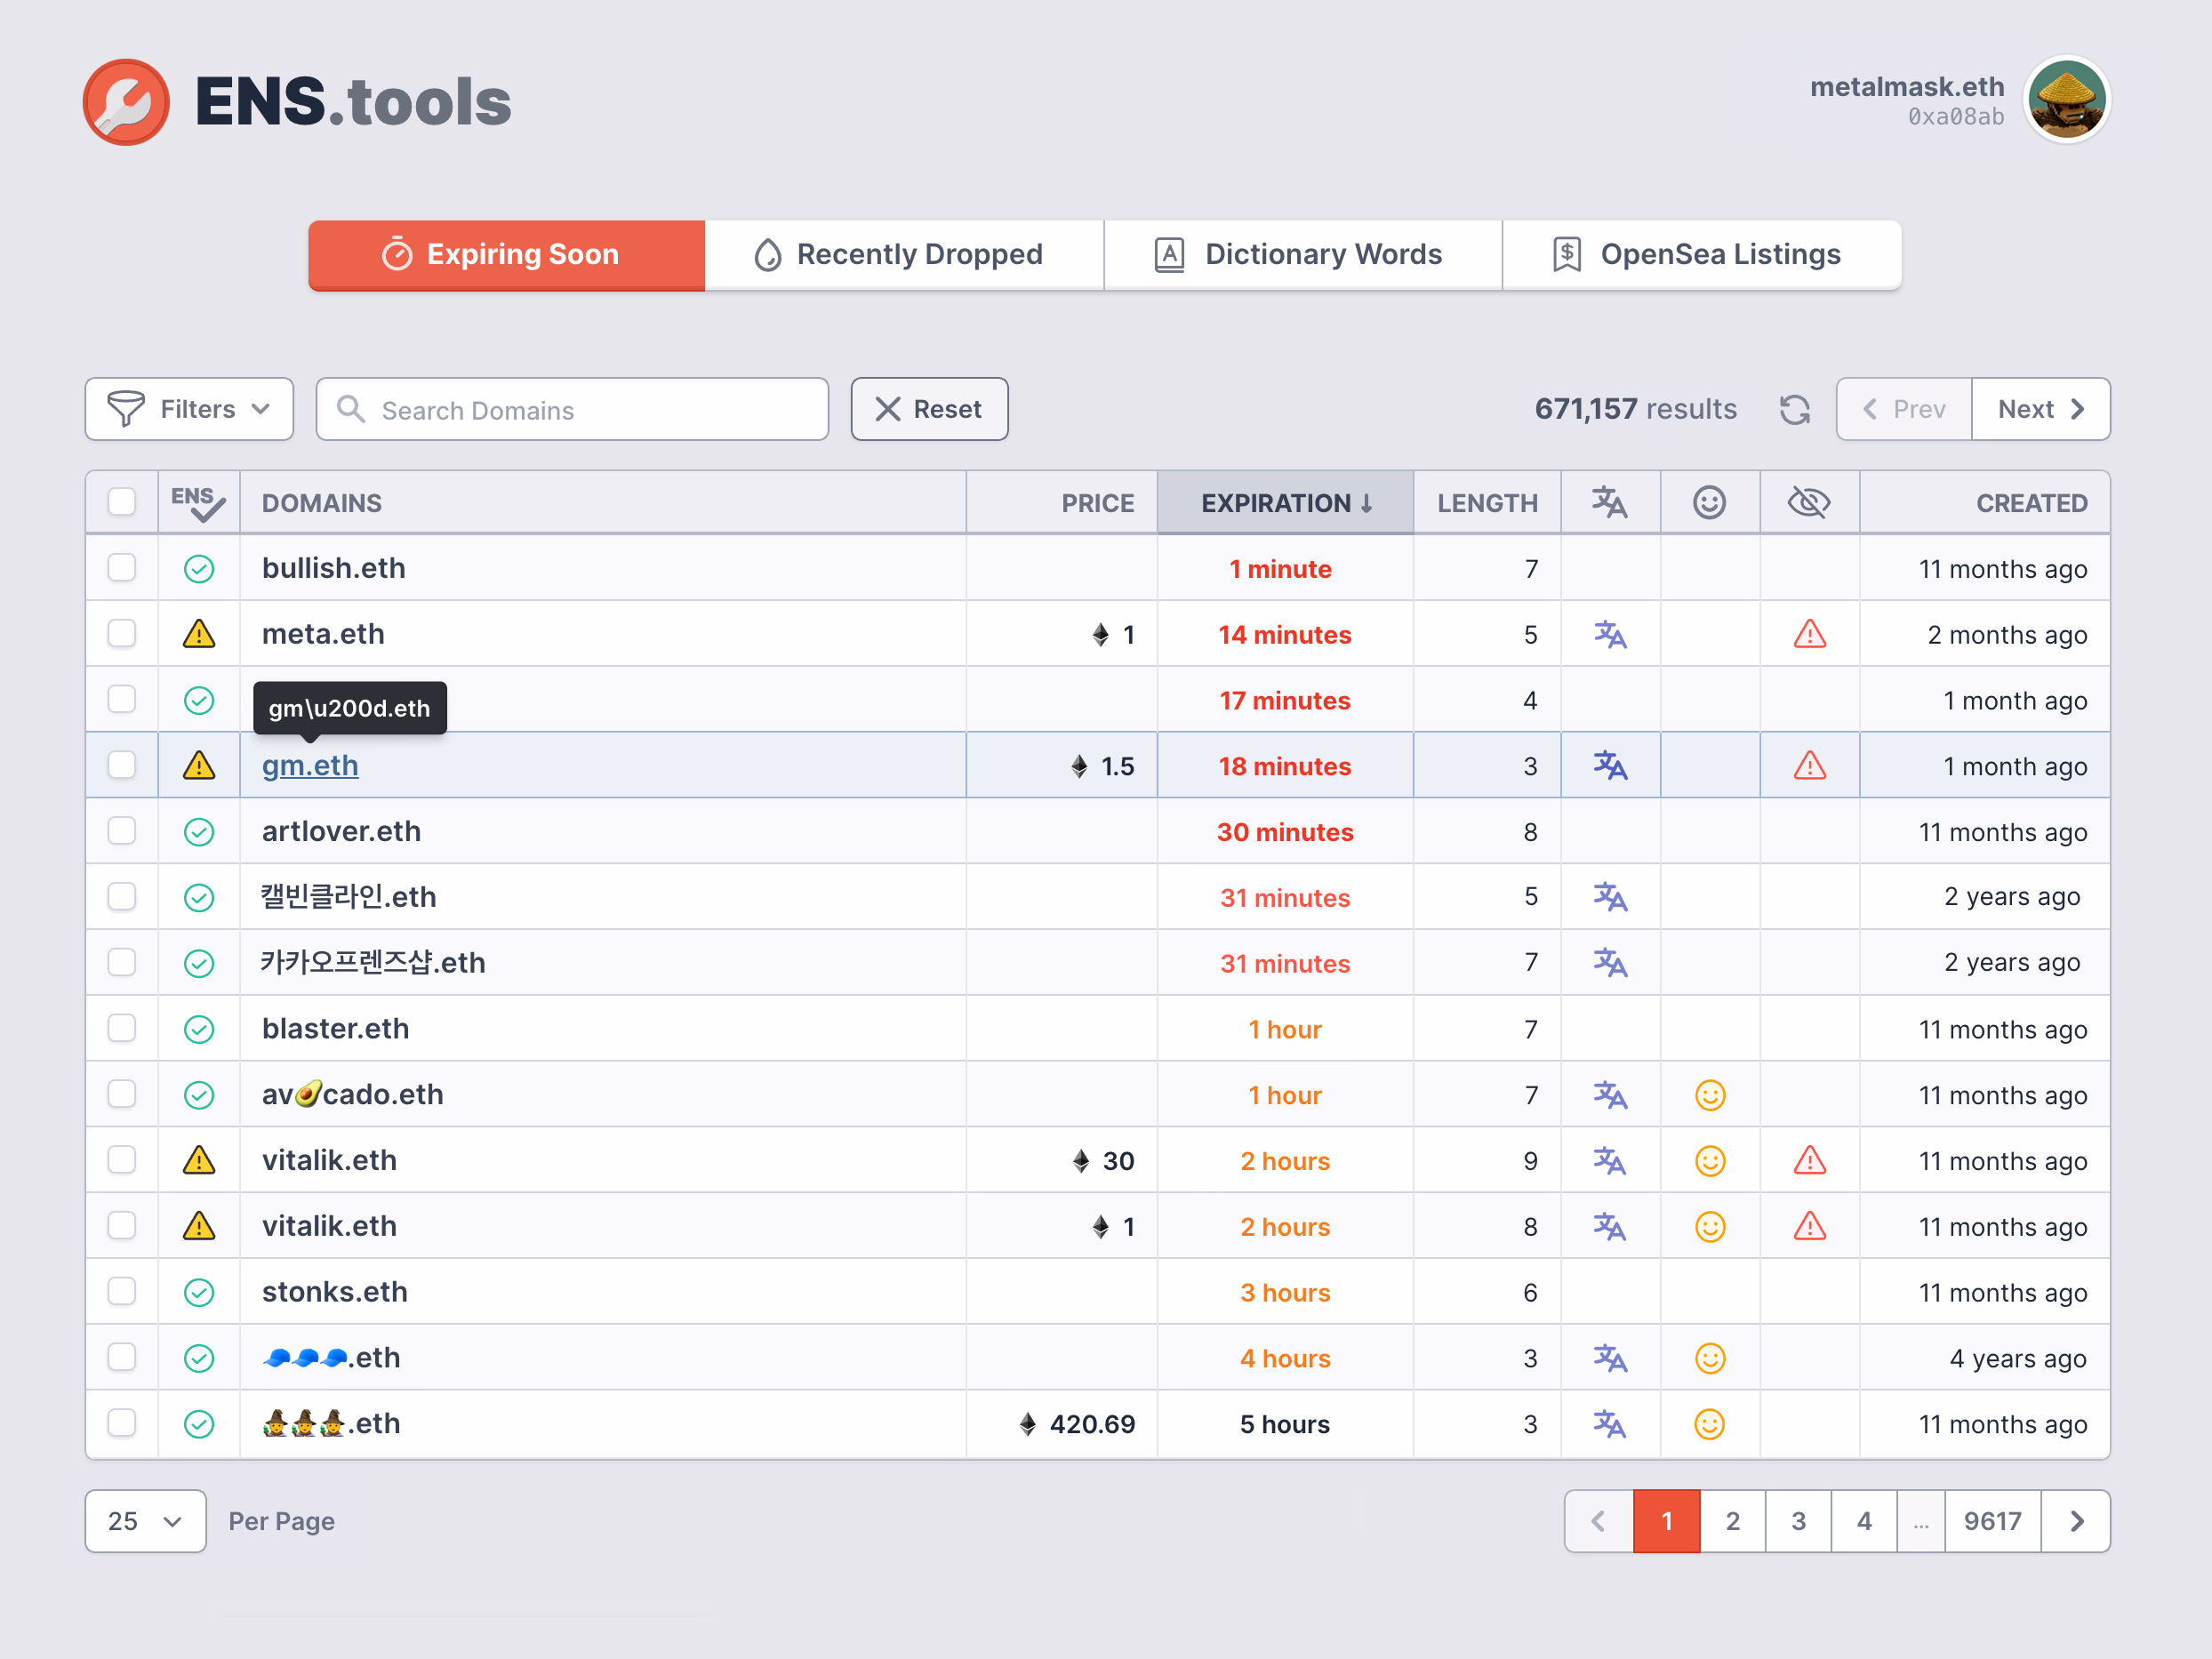Viewport: 2212px width, 1659px height.
Task: Click the translate column header icon
Action: pos(1609,502)
